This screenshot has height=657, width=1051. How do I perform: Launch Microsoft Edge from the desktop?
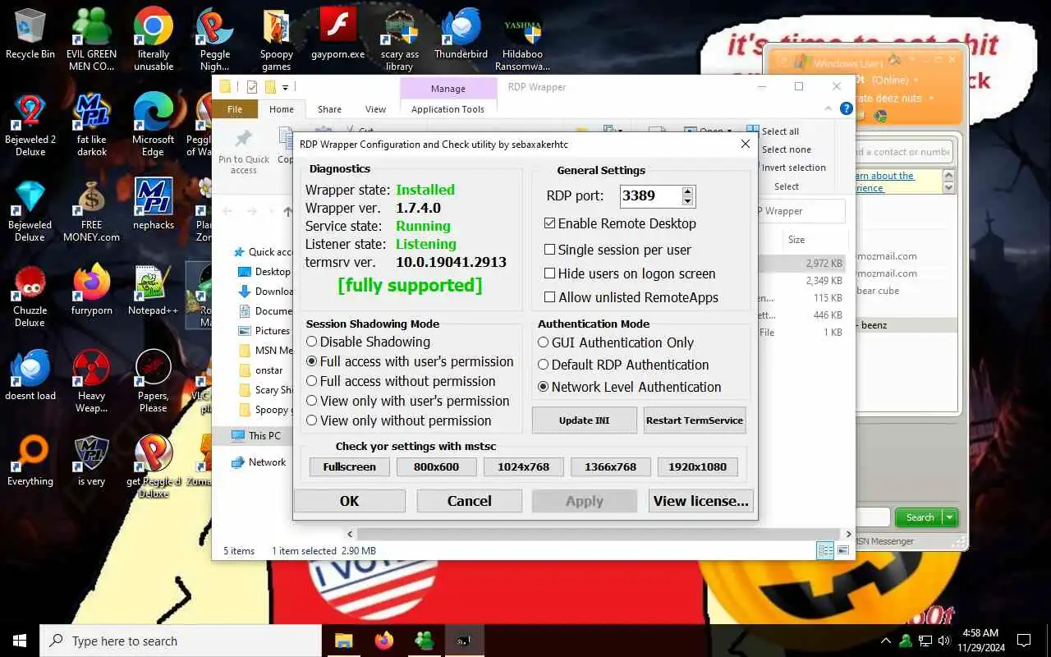[x=154, y=125]
